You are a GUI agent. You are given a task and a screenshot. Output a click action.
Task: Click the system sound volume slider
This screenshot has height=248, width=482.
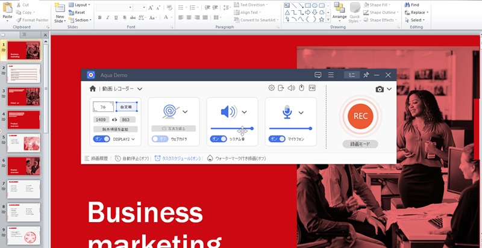click(x=231, y=128)
